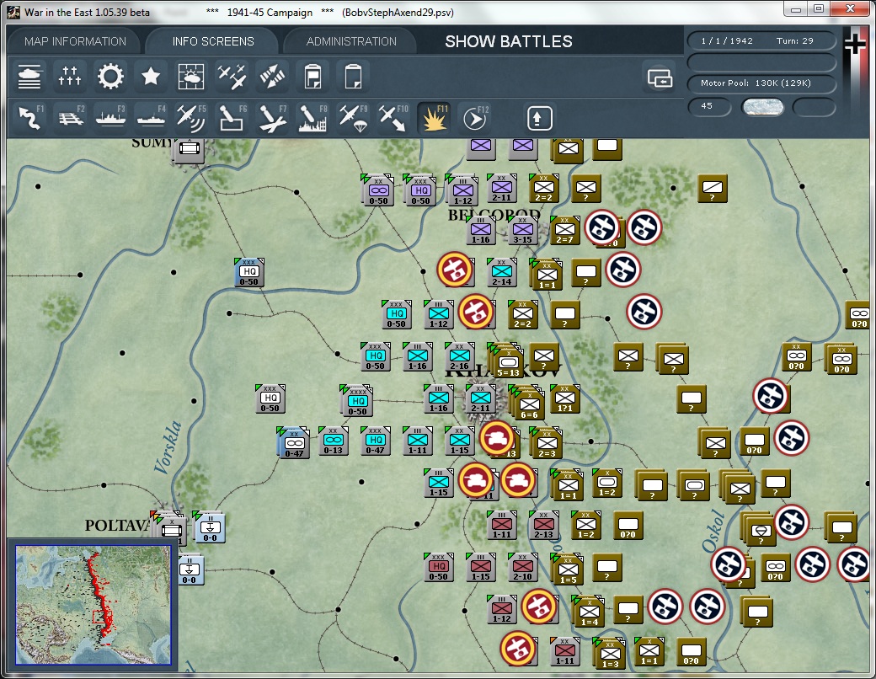The height and width of the screenshot is (679, 876).
Task: Select the red 2-10 infantry division
Action: pos(522,567)
